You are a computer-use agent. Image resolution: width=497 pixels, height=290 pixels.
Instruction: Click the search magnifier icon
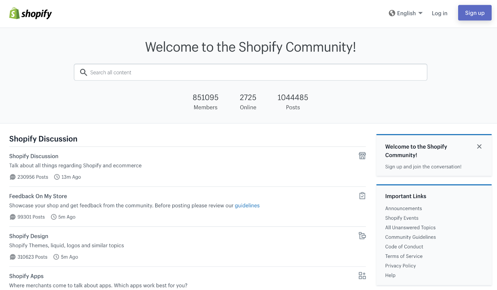point(83,72)
